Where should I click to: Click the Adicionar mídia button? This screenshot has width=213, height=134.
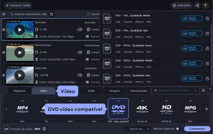(18, 5)
